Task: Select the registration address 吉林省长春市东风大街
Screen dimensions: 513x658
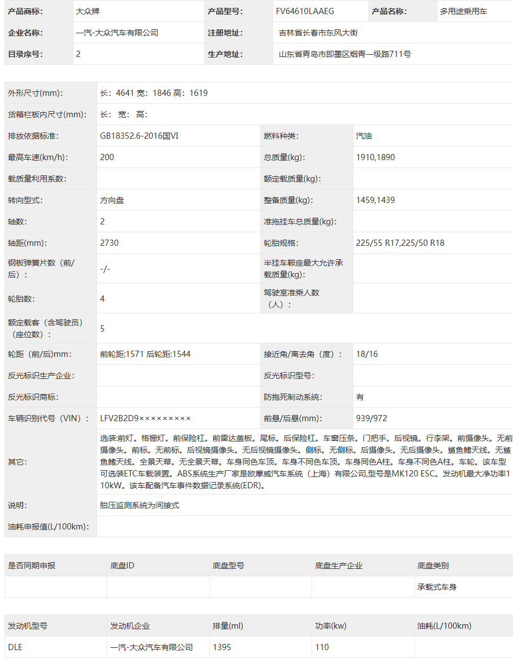Action: [x=318, y=33]
